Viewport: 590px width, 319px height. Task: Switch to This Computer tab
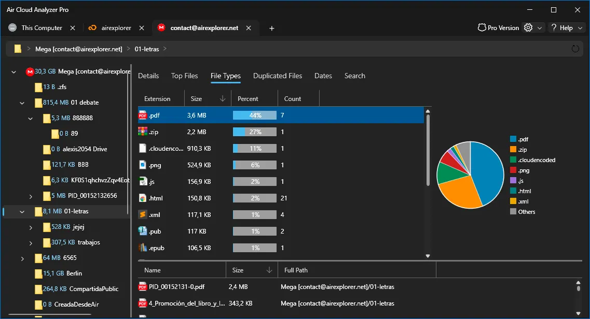click(x=42, y=28)
